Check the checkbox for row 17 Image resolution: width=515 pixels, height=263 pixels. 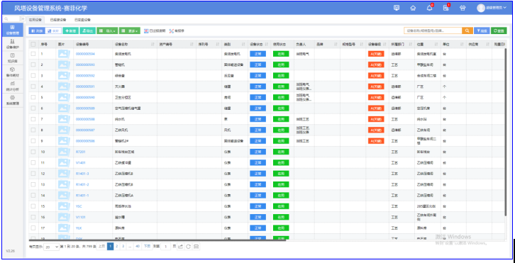coord(33,228)
